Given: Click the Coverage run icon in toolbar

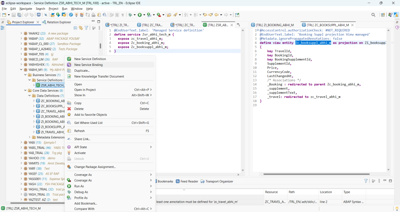Looking at the screenshot, I should (149, 15).
